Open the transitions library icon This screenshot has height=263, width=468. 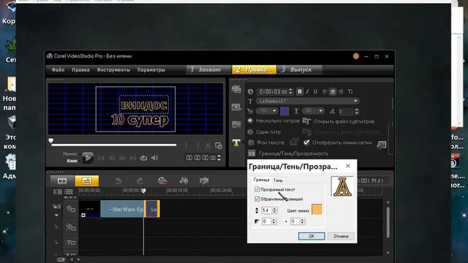[x=236, y=107]
